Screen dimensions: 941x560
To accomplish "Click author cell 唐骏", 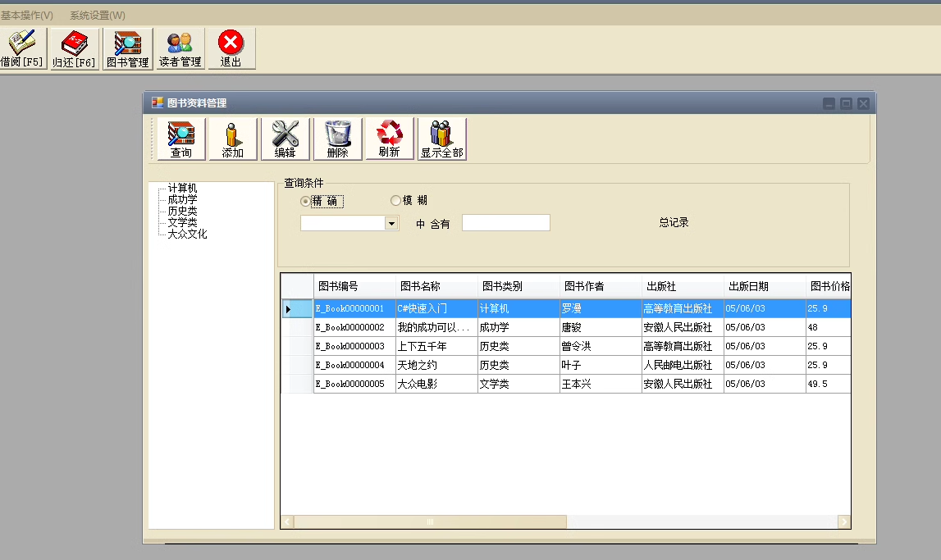I will point(601,327).
